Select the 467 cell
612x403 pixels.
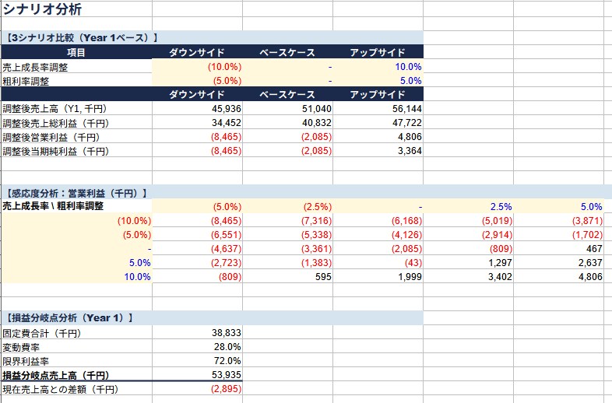click(559, 248)
